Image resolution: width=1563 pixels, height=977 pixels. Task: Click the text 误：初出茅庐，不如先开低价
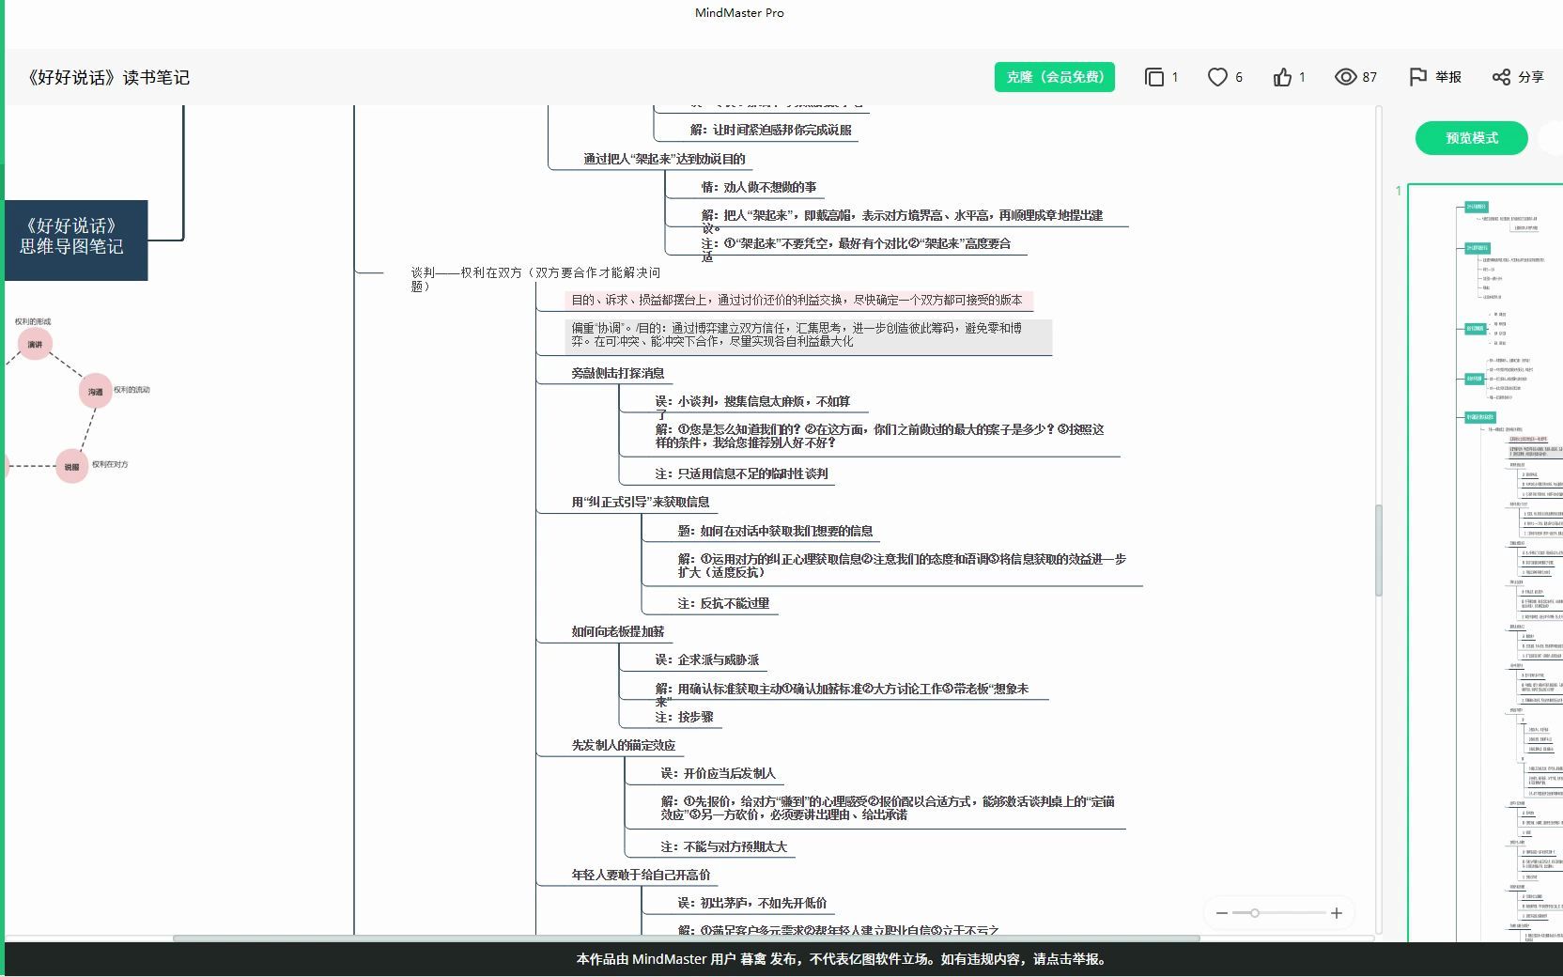(x=752, y=903)
